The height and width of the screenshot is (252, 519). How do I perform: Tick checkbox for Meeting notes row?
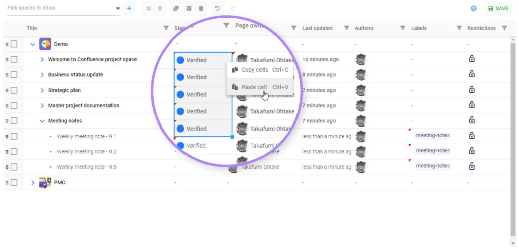coord(14,121)
